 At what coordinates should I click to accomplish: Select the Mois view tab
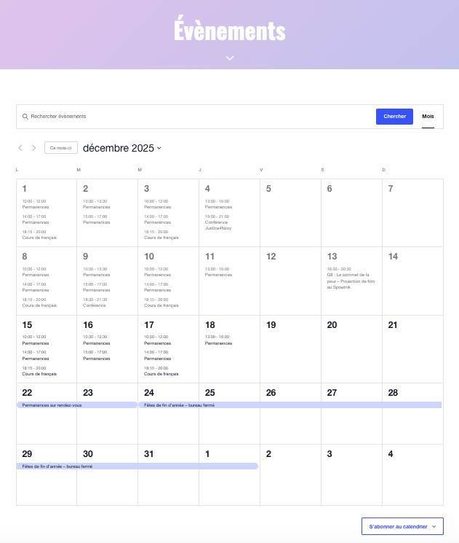tap(428, 117)
